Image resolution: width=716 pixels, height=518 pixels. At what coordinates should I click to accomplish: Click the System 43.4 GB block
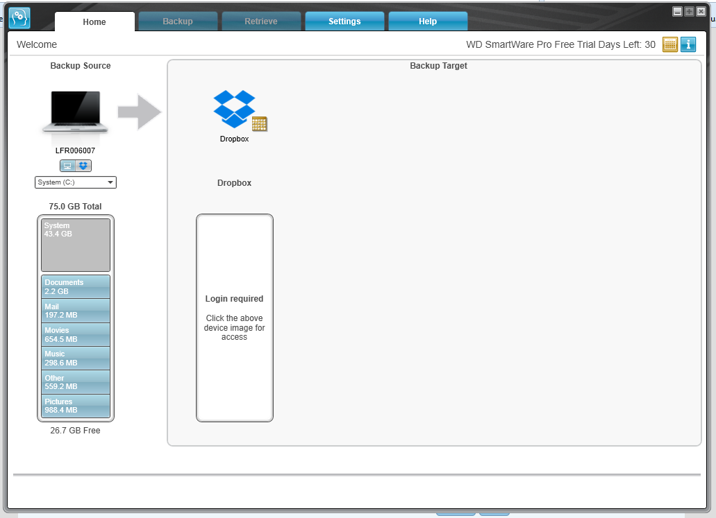point(75,245)
